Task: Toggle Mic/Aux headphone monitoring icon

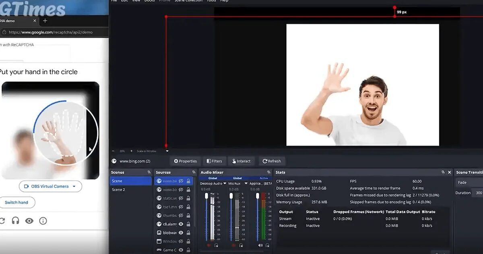Action: 241,245
